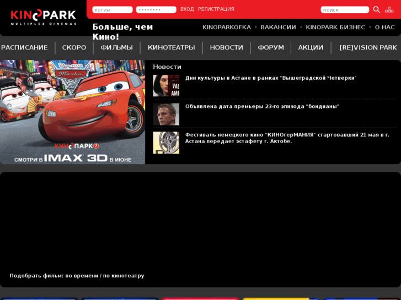Open Дни культуры в Астане news headline
The width and height of the screenshot is (401, 300).
tap(271, 78)
